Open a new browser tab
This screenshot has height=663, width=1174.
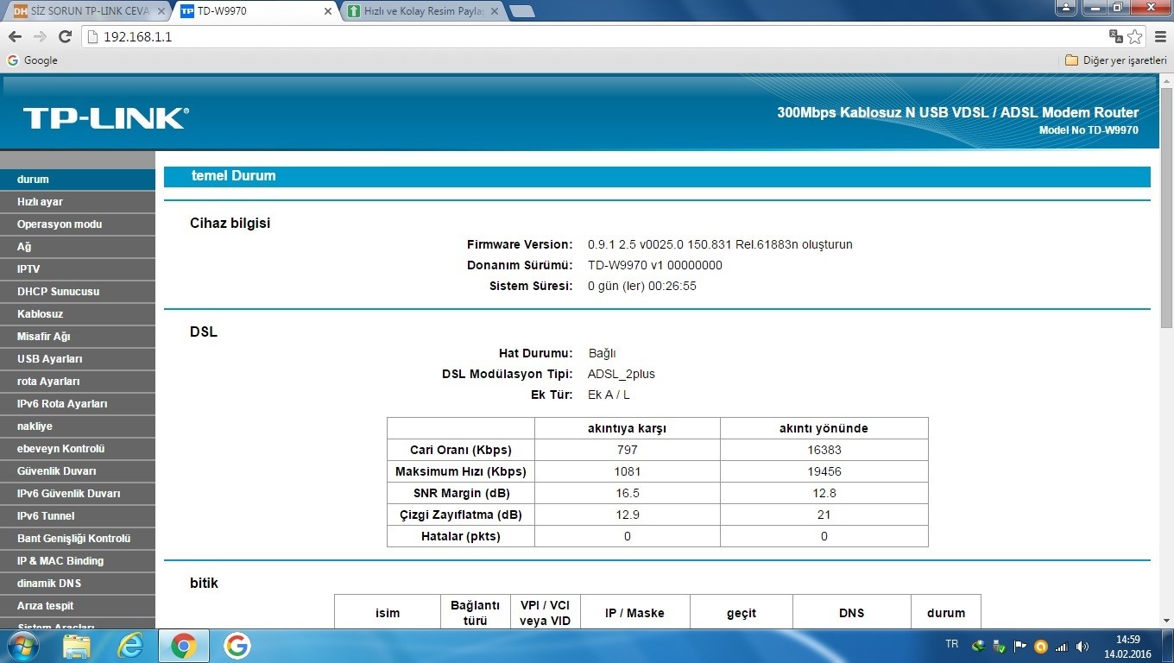[522, 11]
